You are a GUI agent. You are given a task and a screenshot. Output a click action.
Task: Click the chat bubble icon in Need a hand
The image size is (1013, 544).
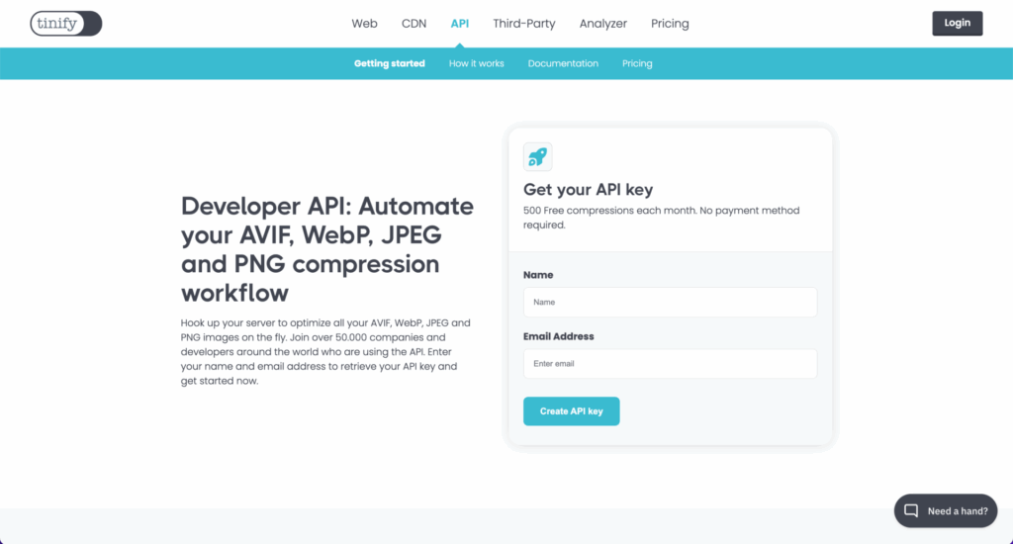[x=911, y=511]
